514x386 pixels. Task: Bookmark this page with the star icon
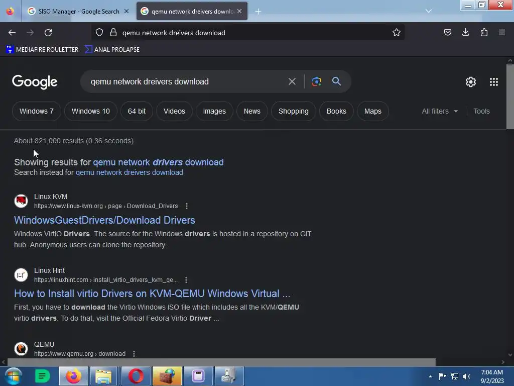click(x=397, y=33)
